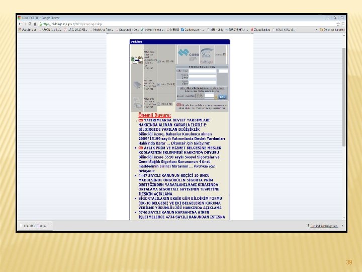Reload the page with the refresh icon

[x=30, y=24]
